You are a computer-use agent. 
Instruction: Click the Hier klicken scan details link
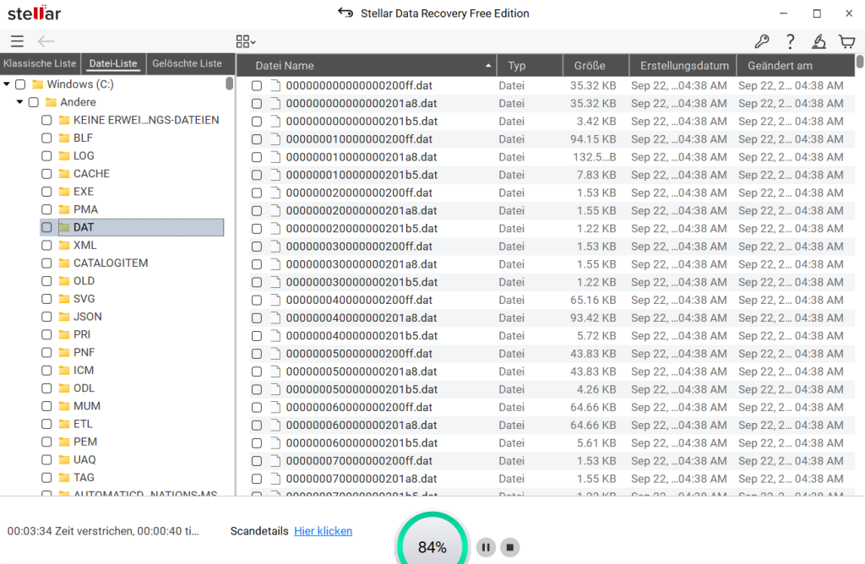323,531
